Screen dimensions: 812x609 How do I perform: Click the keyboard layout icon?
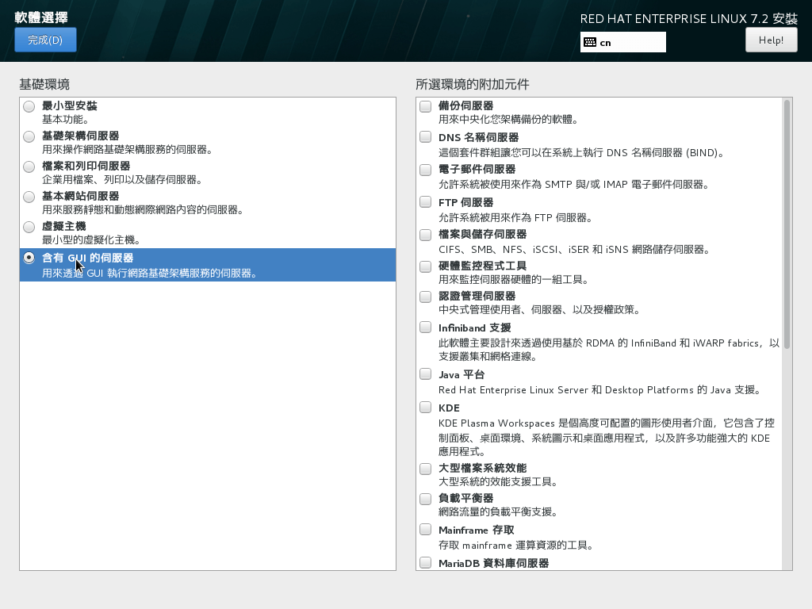pos(589,42)
